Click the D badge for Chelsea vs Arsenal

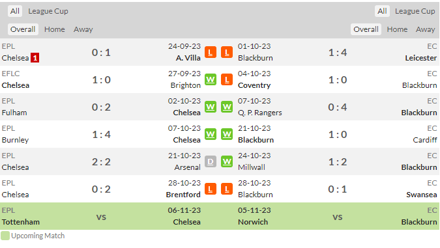[x=210, y=161]
